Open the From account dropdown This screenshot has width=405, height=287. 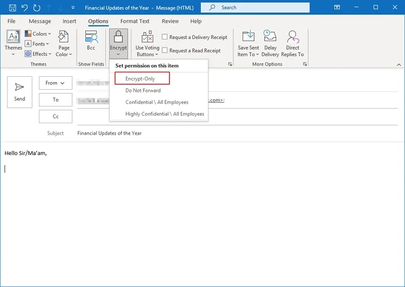pyautogui.click(x=56, y=83)
